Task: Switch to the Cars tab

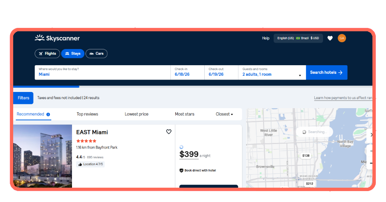Action: pyautogui.click(x=96, y=54)
